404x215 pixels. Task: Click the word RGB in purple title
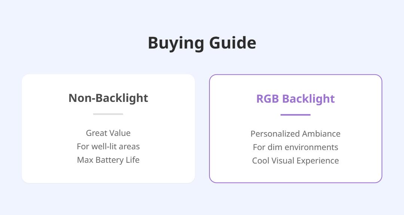click(x=267, y=99)
